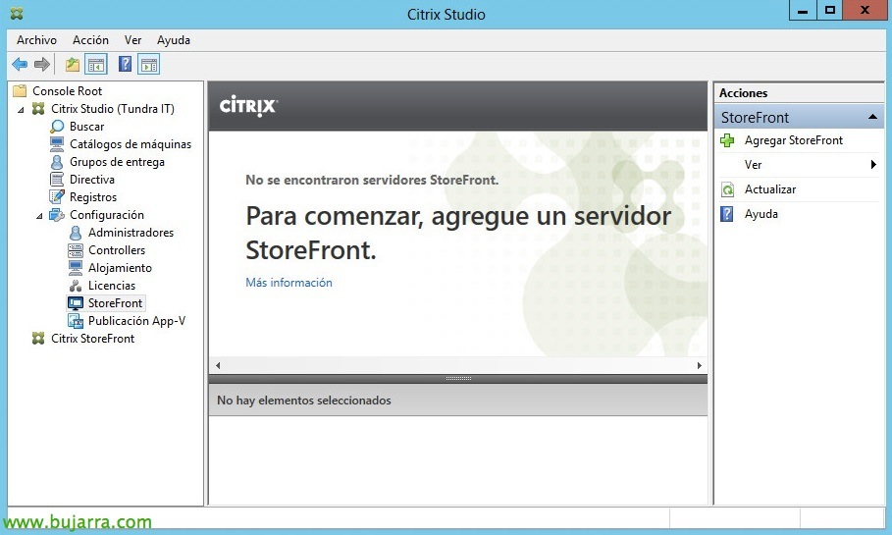Click the Publicación App-V icon
Viewport: 892px width, 535px height.
76,321
